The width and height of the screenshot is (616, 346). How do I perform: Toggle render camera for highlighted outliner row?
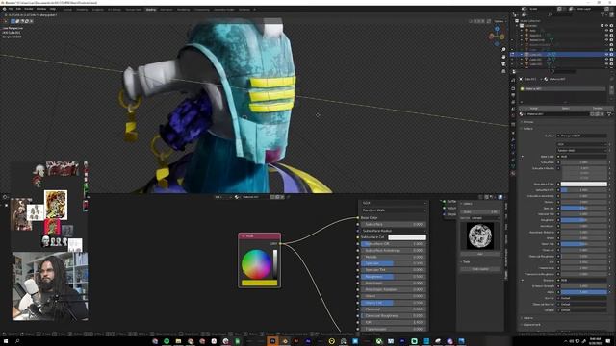[611, 55]
